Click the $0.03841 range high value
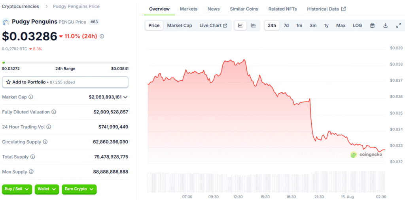Viewport: 405px width, 200px height. [x=120, y=69]
